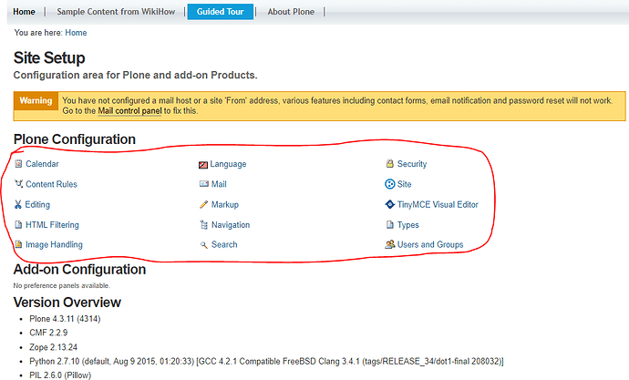Open the Mail settings link
The image size is (629, 380).
coord(219,184)
